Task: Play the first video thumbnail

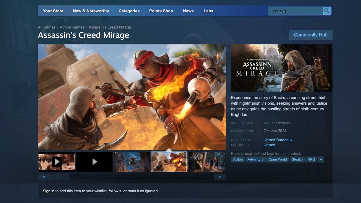Action: (57, 162)
